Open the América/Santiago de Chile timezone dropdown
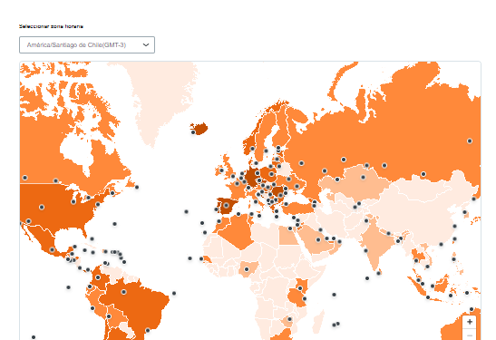Screen dimensions: 496x340 (x=87, y=45)
